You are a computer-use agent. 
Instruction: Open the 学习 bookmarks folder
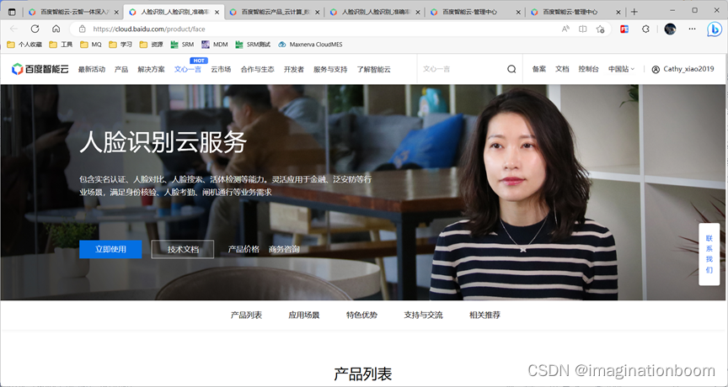(120, 45)
